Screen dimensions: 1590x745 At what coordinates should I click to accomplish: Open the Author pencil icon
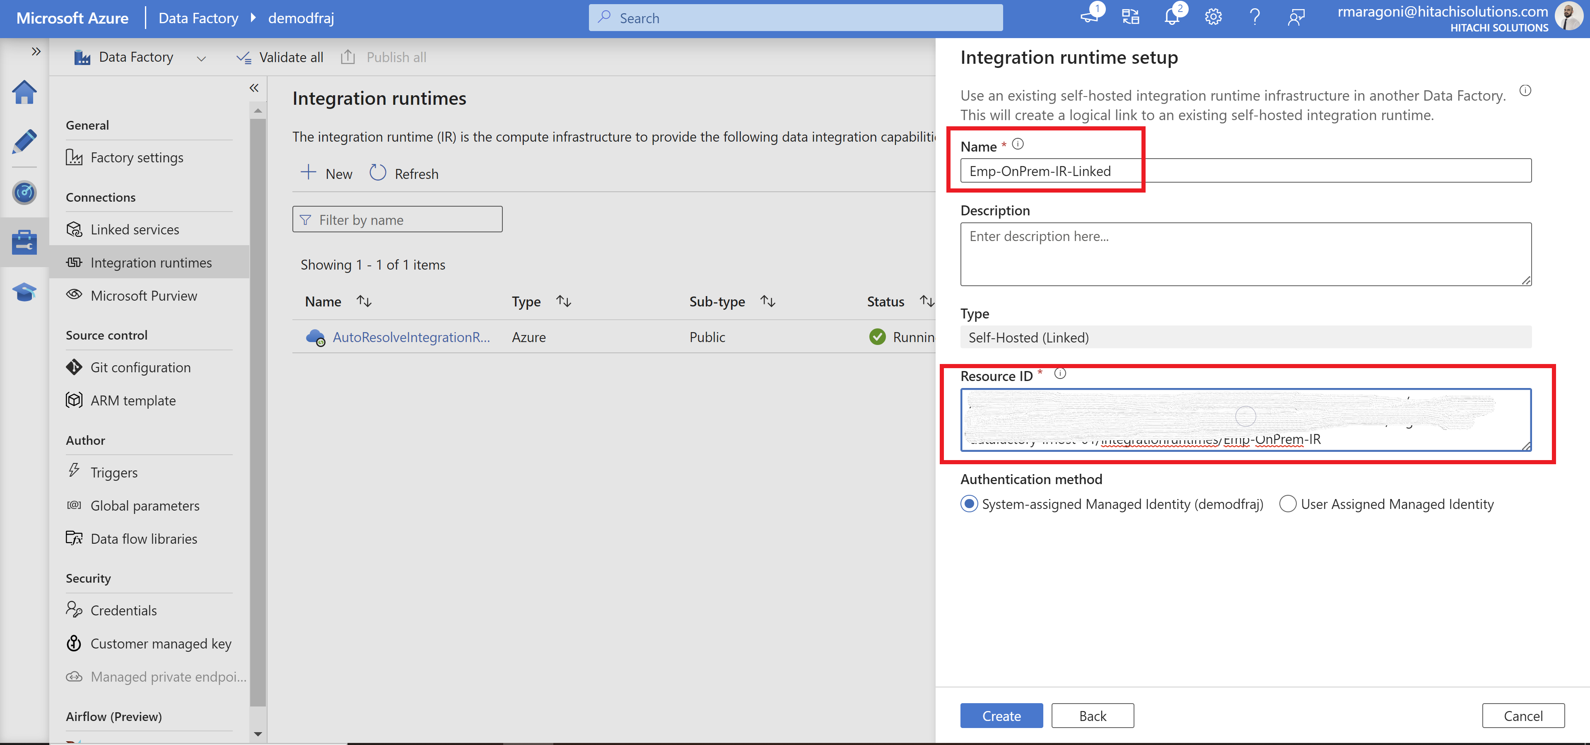[24, 142]
